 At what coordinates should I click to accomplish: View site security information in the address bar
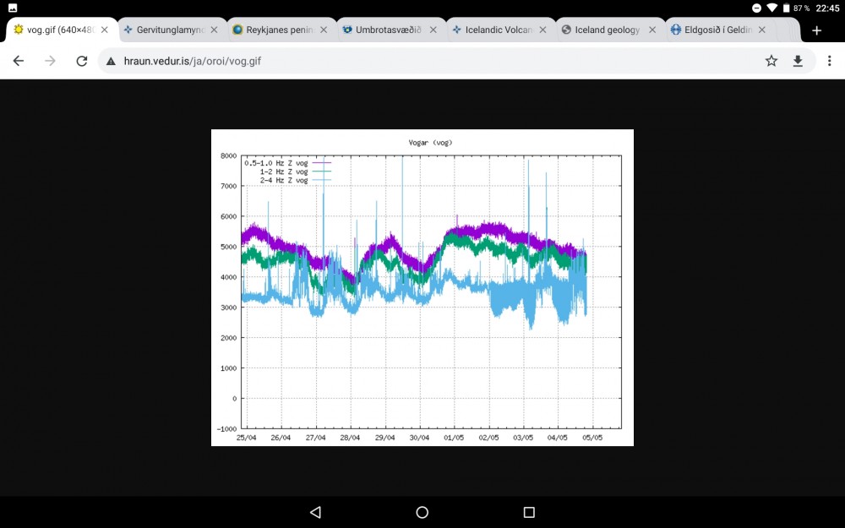pos(111,60)
